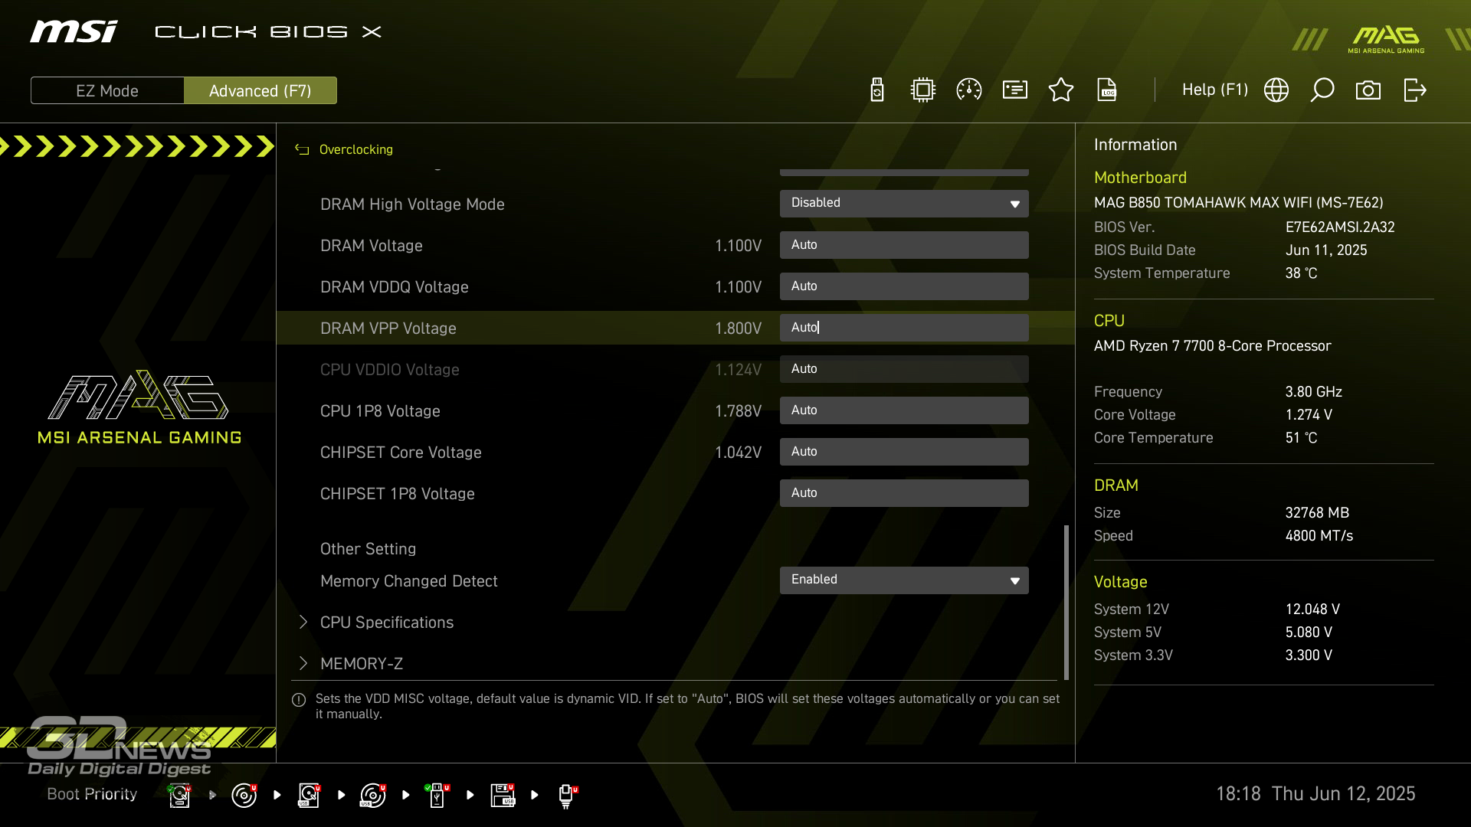Click the MSI logo
The height and width of the screenshot is (827, 1471).
74,32
